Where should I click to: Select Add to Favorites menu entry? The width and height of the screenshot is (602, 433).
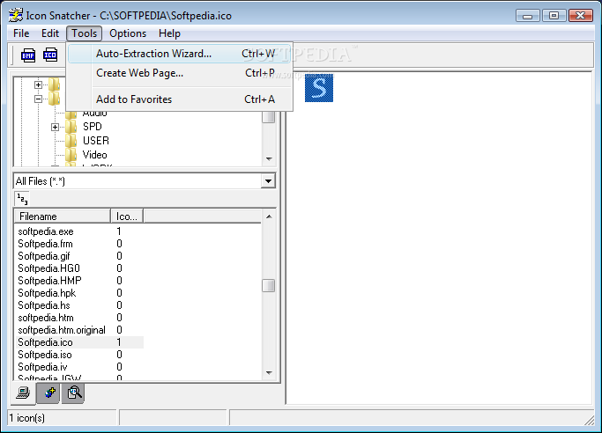point(180,99)
